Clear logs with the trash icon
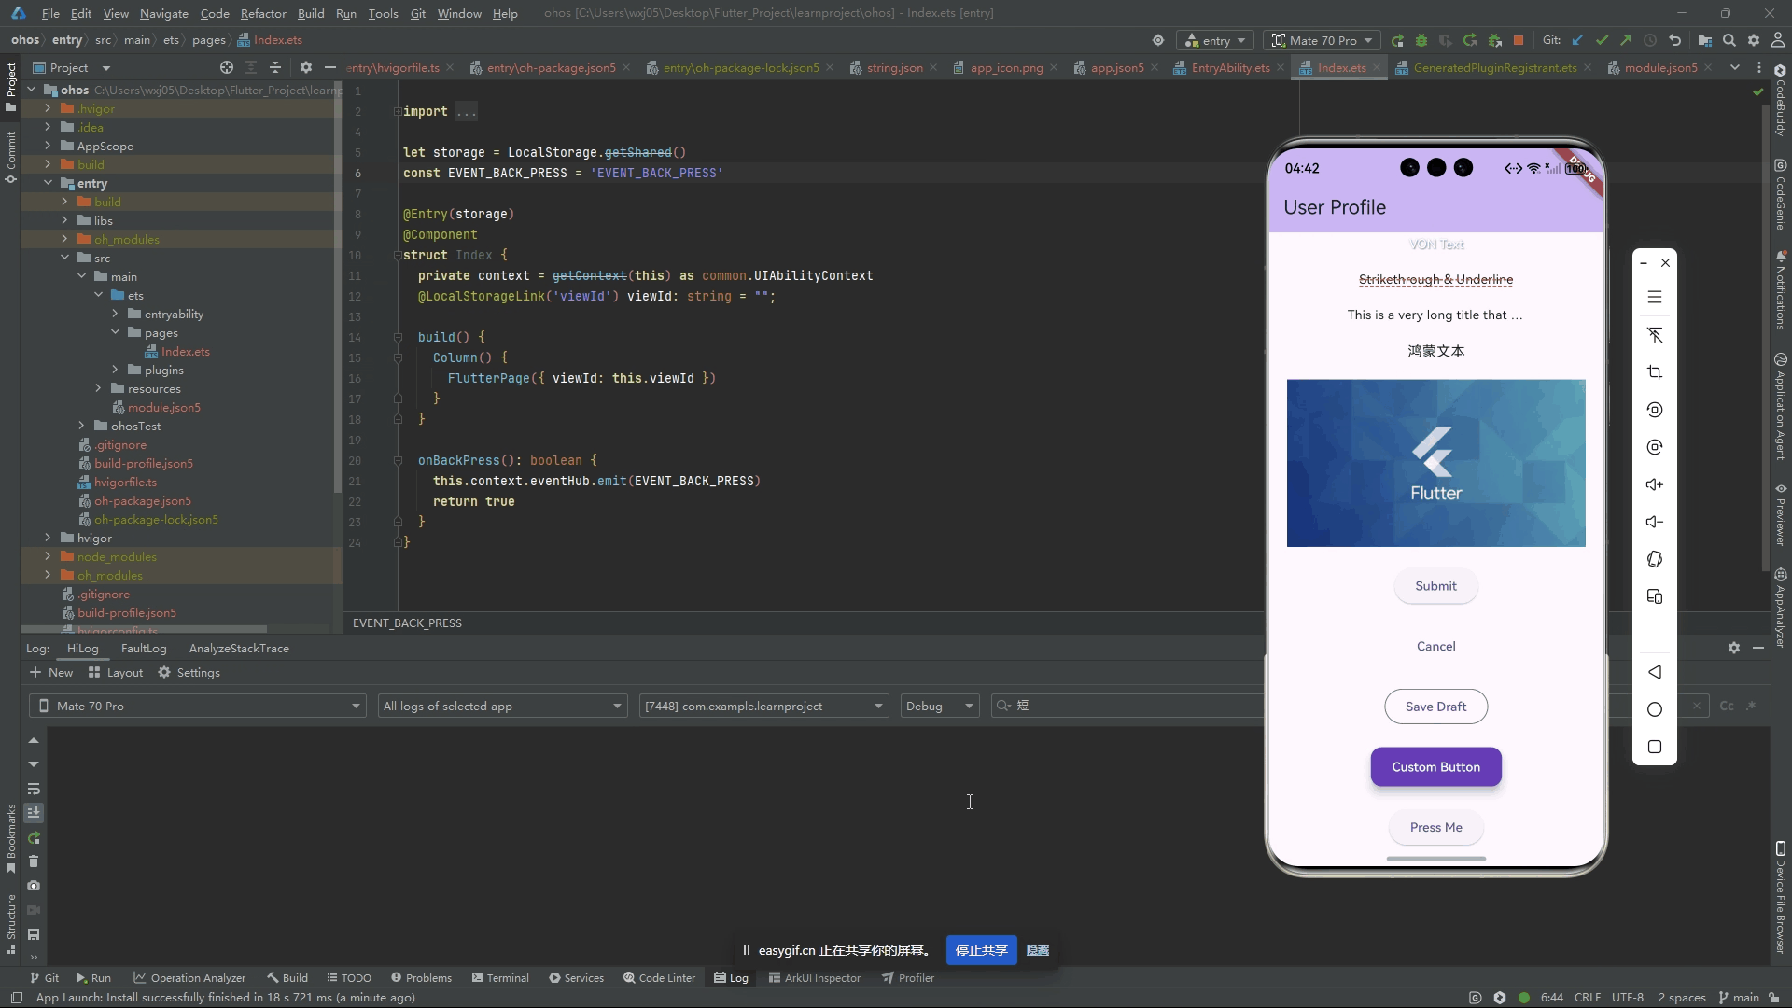 pyautogui.click(x=34, y=861)
